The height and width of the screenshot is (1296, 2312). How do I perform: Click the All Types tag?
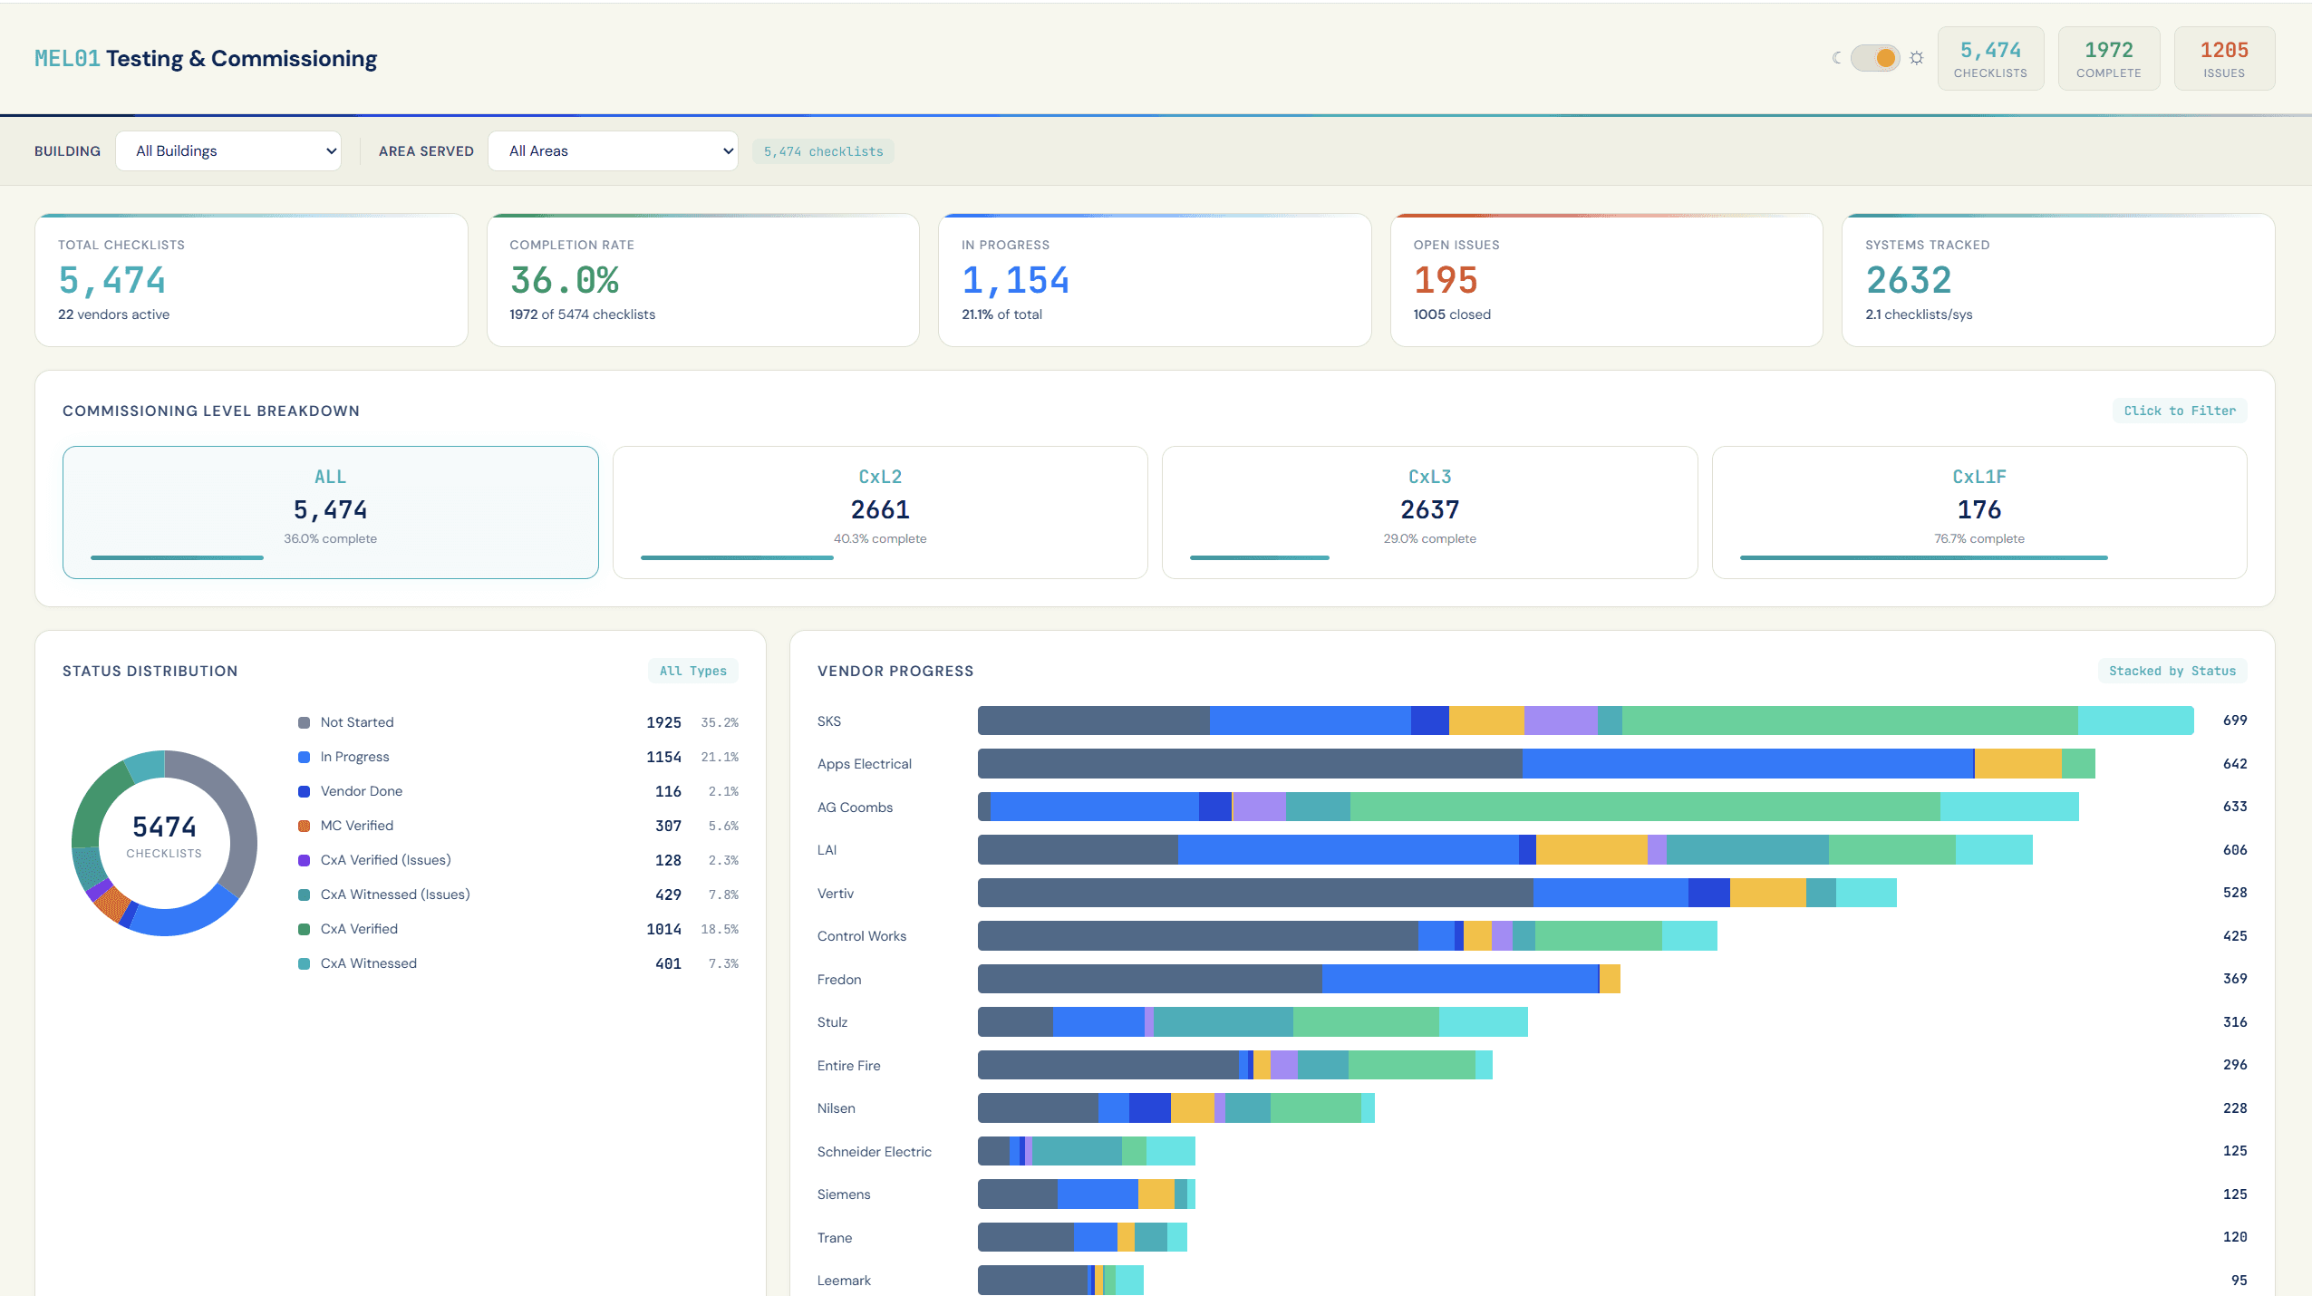click(x=693, y=671)
